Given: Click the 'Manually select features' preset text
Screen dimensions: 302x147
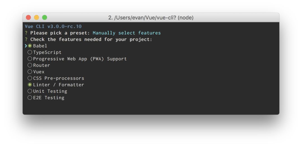Looking at the screenshot, I should click(127, 33).
